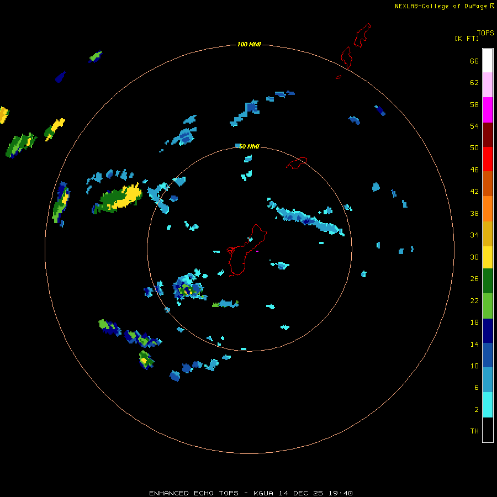Click the magenta pixel east of Guam
This screenshot has height=497, width=497.
tap(257, 251)
